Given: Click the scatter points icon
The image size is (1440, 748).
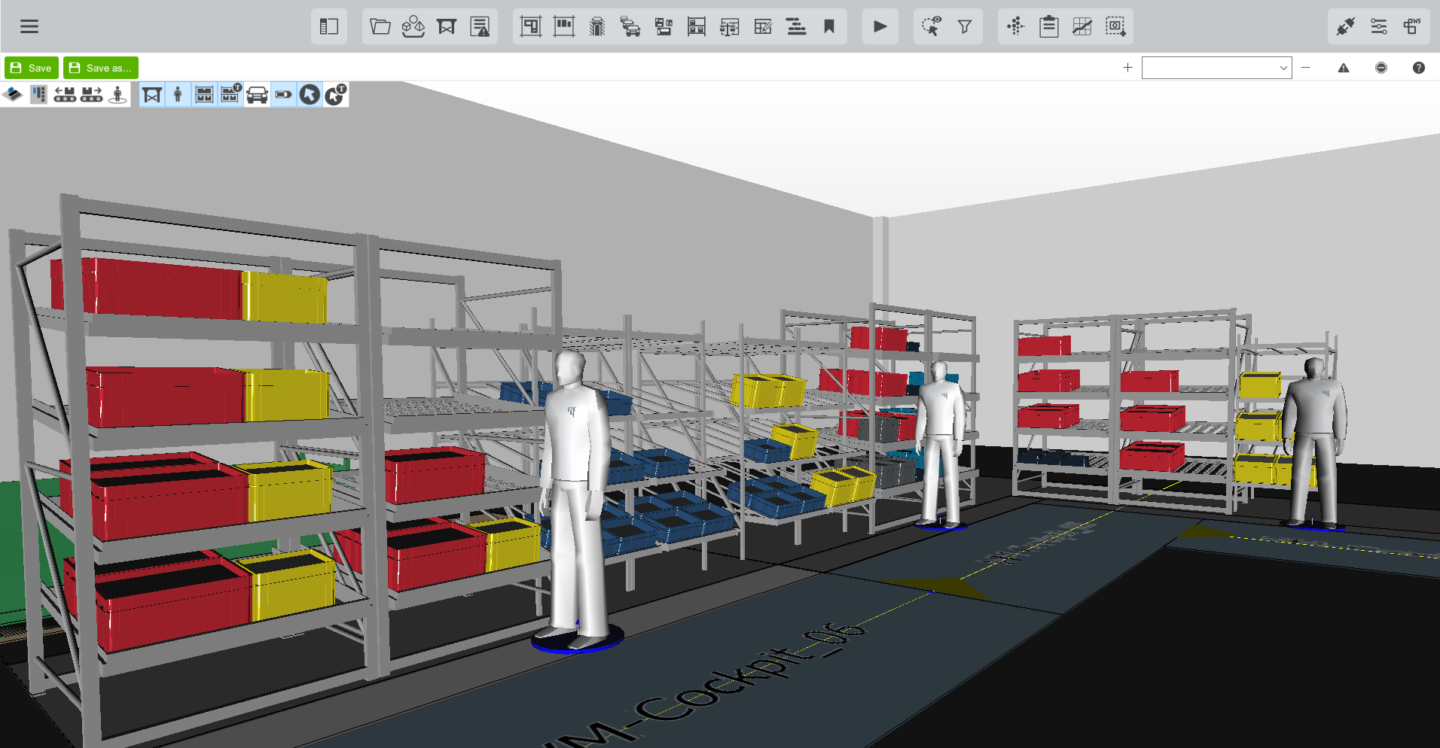Looking at the screenshot, I should [x=1016, y=26].
